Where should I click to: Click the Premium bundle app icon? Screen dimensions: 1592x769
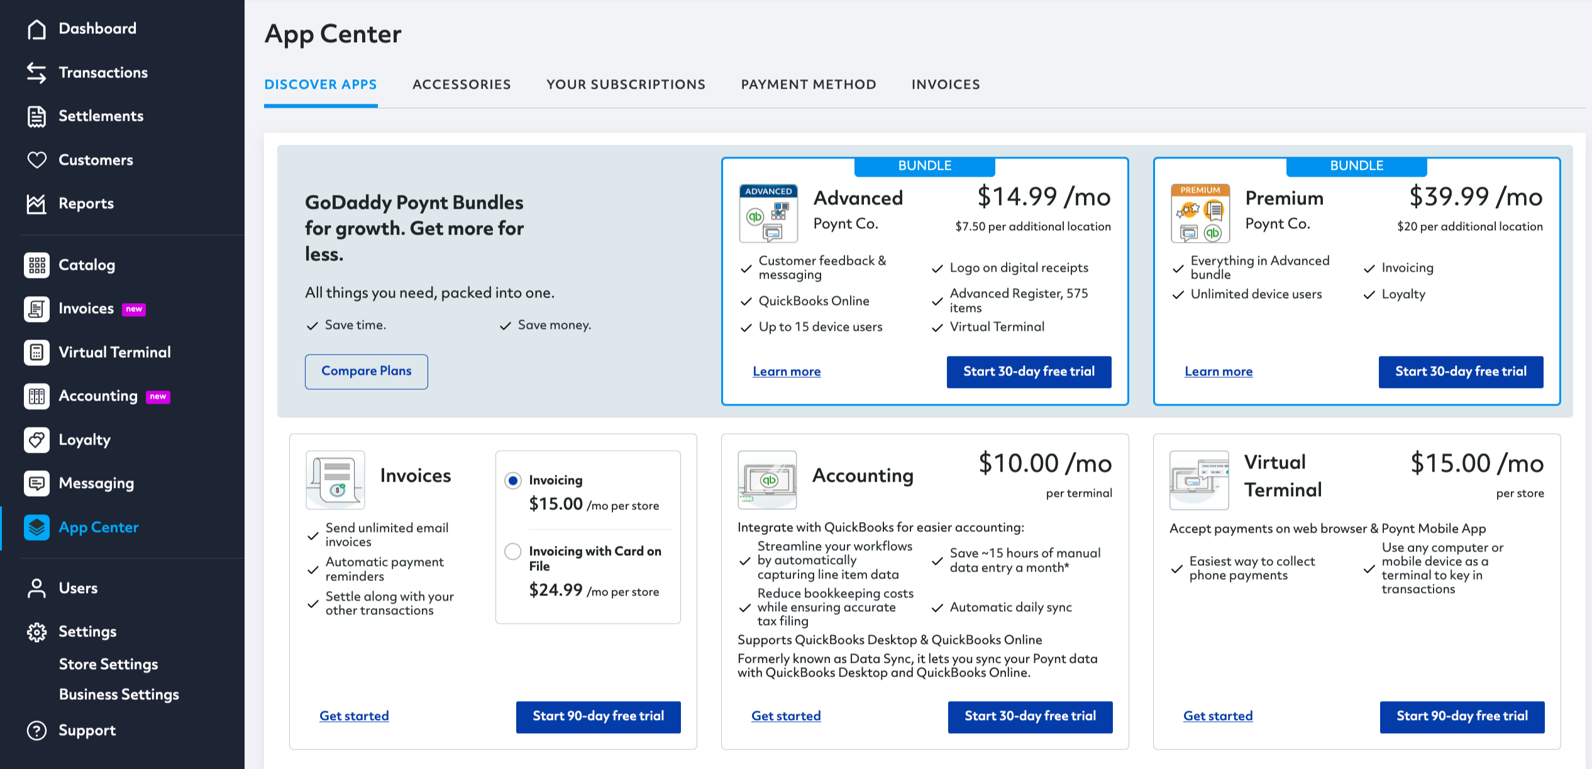click(1200, 214)
